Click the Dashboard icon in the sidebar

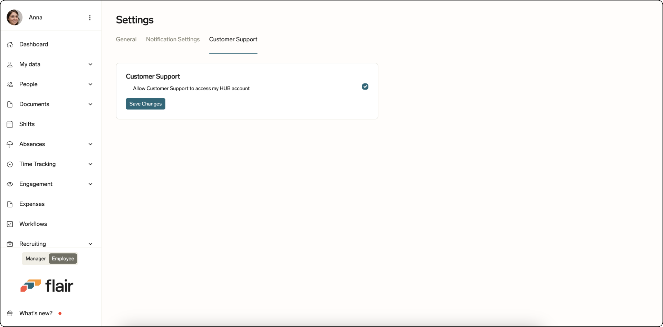pos(10,44)
